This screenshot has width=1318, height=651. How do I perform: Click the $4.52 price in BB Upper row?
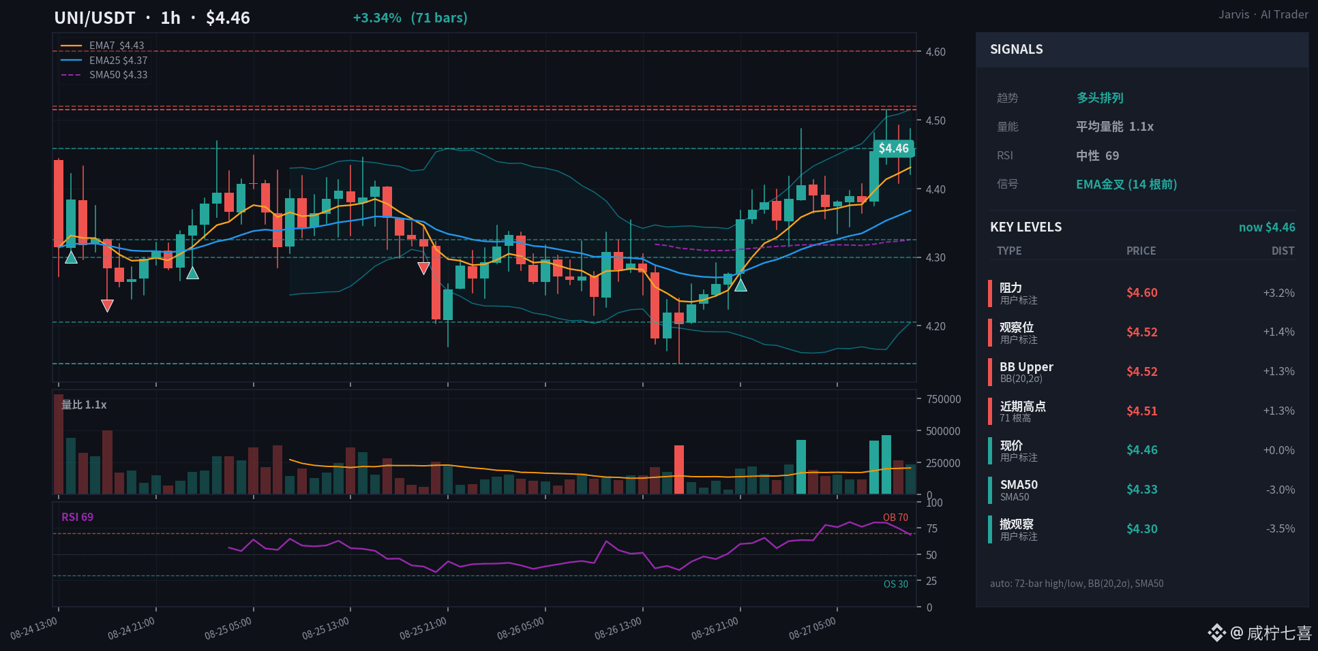pyautogui.click(x=1142, y=372)
